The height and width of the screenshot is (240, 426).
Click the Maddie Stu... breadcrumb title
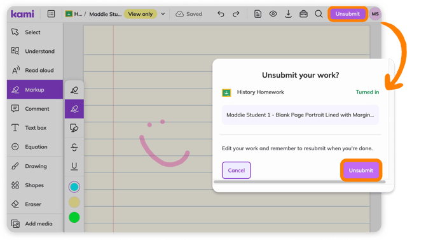tap(106, 14)
